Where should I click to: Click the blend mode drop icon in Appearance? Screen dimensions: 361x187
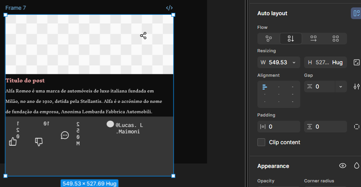click(x=356, y=166)
